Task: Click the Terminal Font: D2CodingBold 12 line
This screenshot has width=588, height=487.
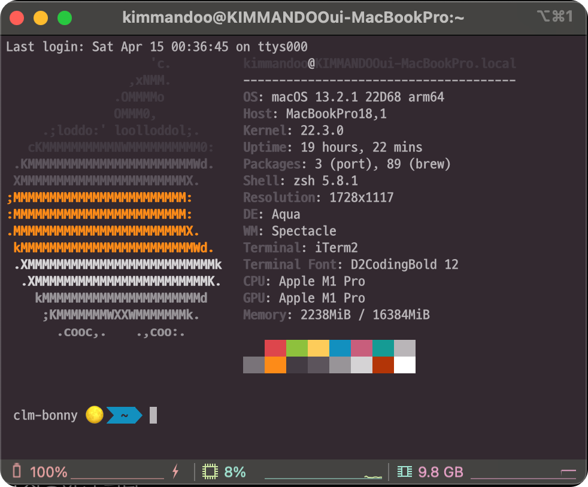Action: point(351,264)
